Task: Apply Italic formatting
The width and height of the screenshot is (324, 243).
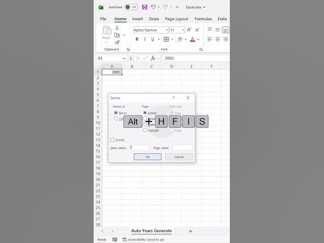Action: click(145, 39)
